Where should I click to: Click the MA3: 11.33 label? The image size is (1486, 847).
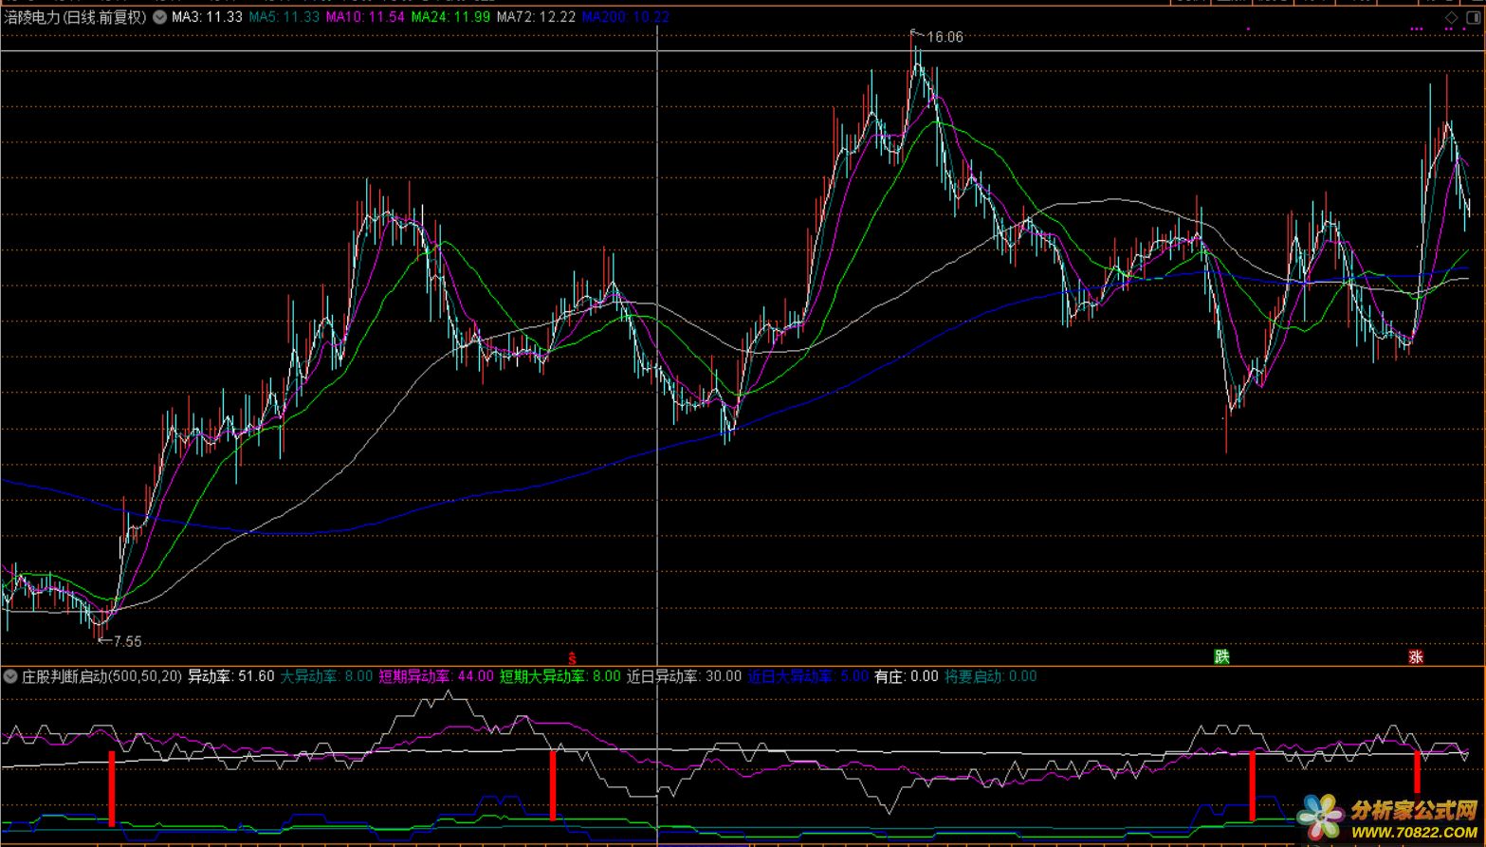pos(207,17)
